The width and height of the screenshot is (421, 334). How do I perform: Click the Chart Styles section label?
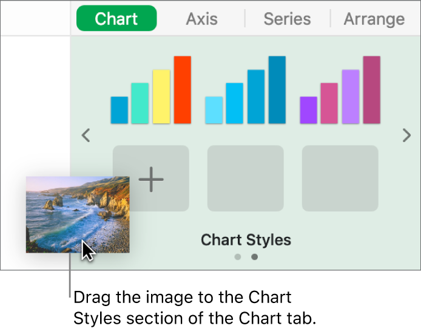pos(246,240)
